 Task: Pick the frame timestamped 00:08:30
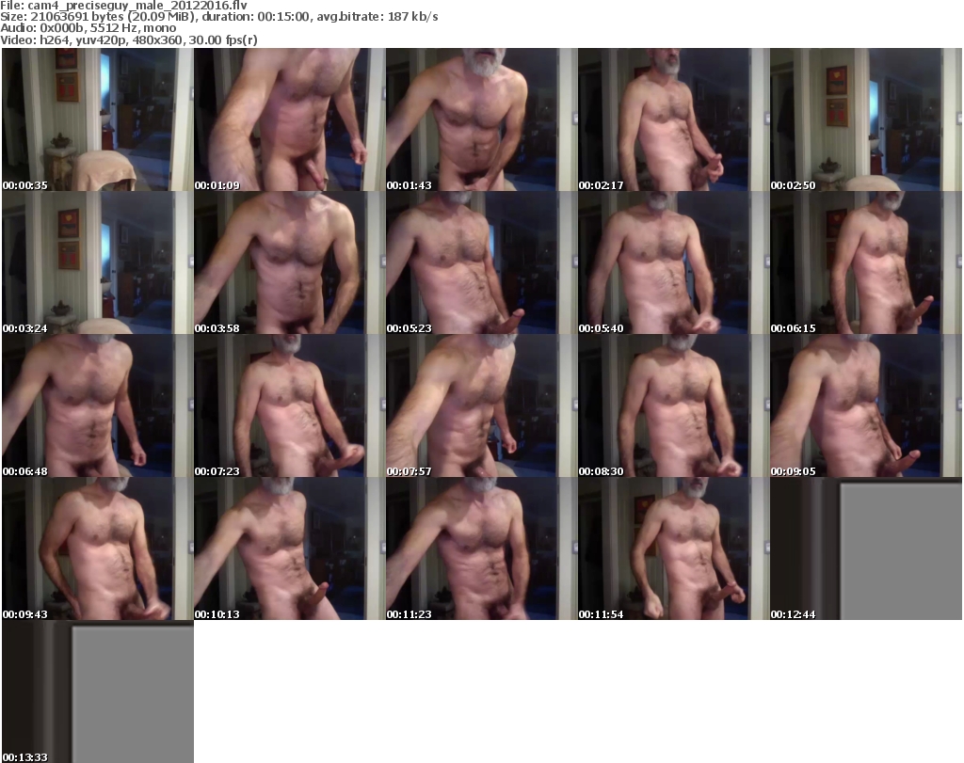(674, 405)
